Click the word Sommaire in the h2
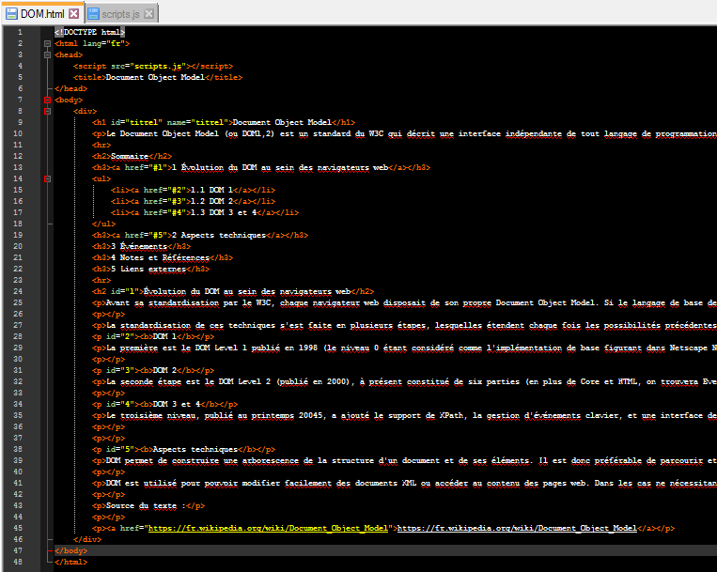Screen dimensions: 717x572 tap(130, 156)
